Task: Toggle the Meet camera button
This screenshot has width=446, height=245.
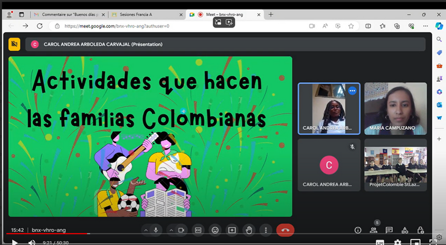Action: click(x=181, y=230)
